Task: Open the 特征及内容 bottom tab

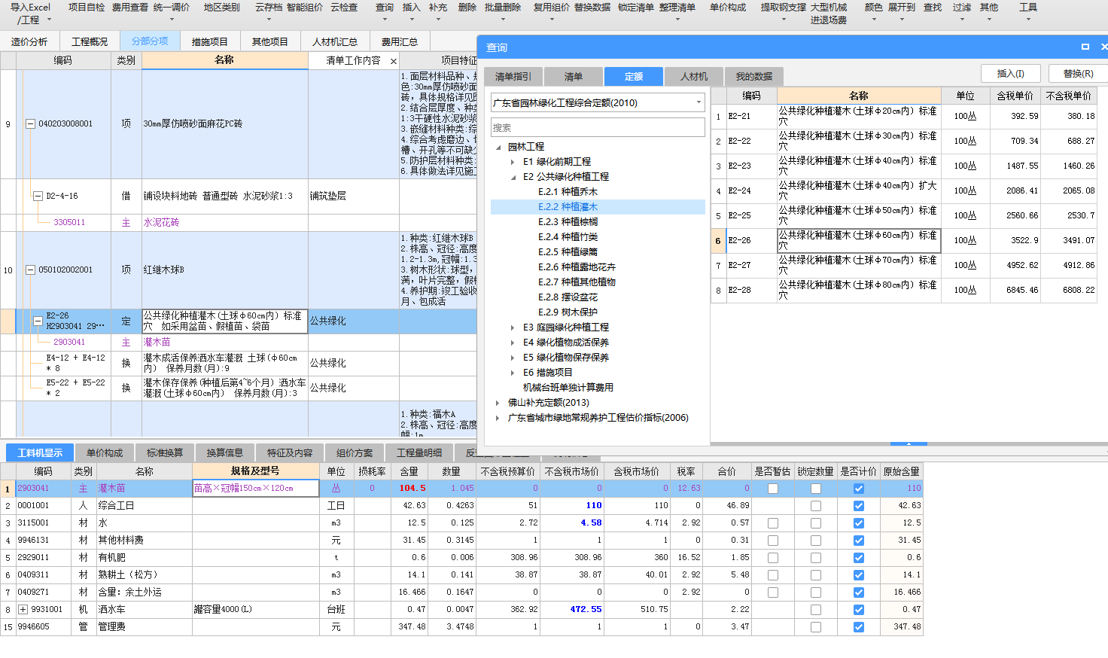Action: (x=290, y=452)
